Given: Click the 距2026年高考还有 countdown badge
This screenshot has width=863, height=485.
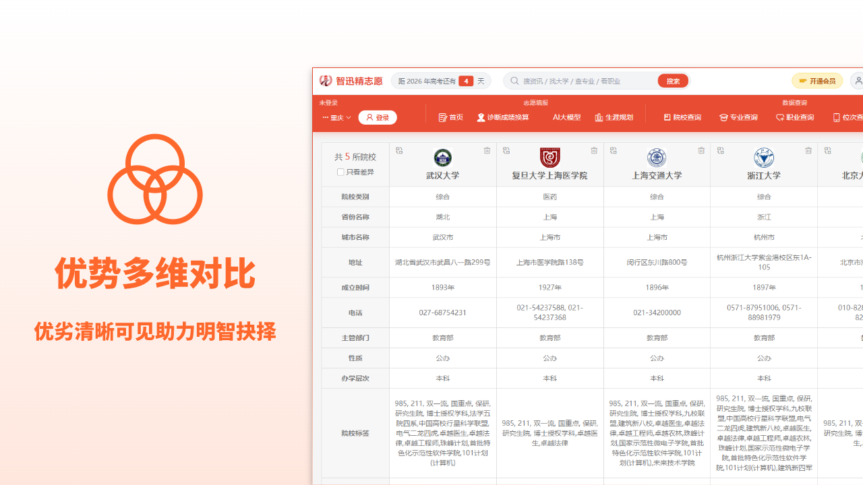Looking at the screenshot, I should tap(441, 81).
